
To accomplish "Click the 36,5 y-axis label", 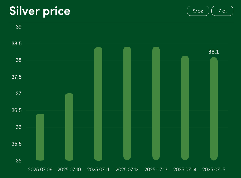I will point(17,110).
